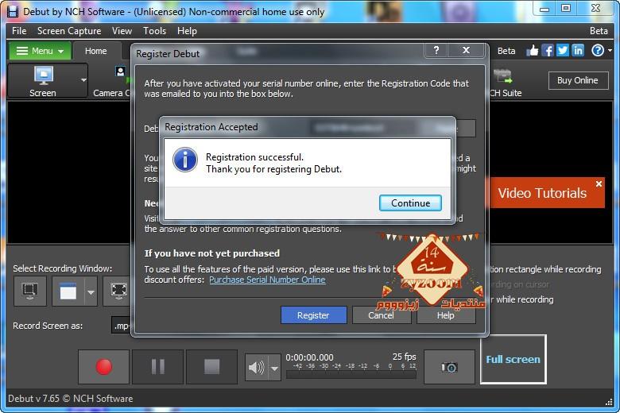The width and height of the screenshot is (620, 413).
Task: Click the blue help question icon
Action: click(x=598, y=51)
